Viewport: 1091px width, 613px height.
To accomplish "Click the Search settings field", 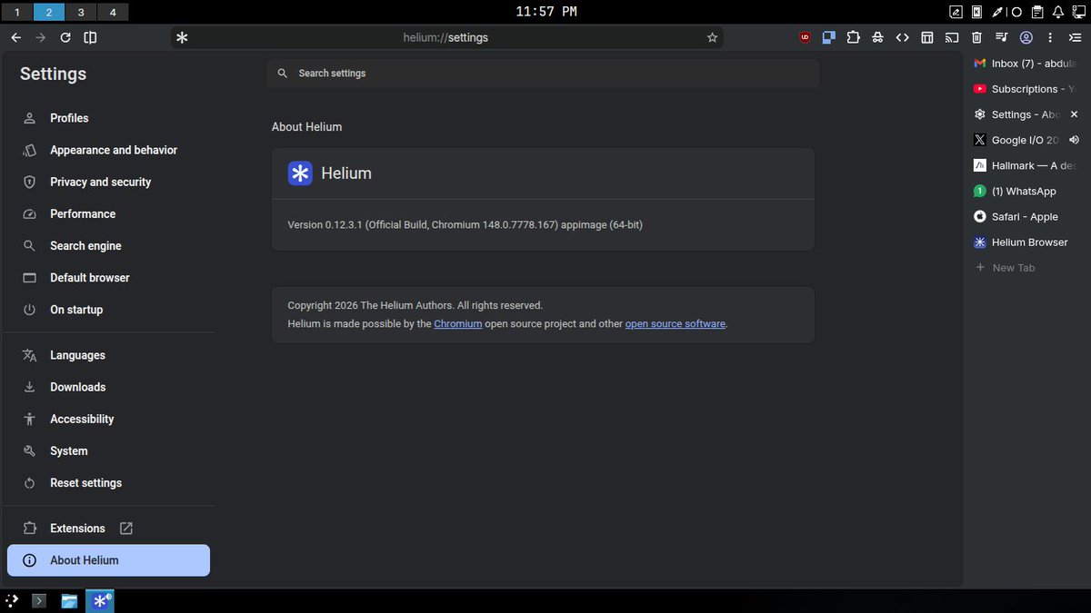I will coord(543,73).
